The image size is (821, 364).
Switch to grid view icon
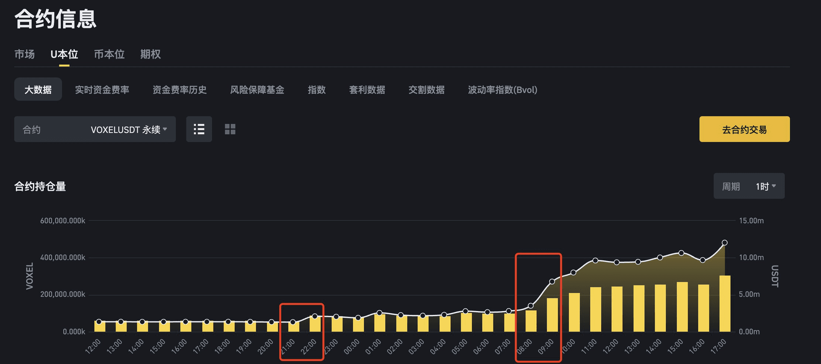[230, 129]
